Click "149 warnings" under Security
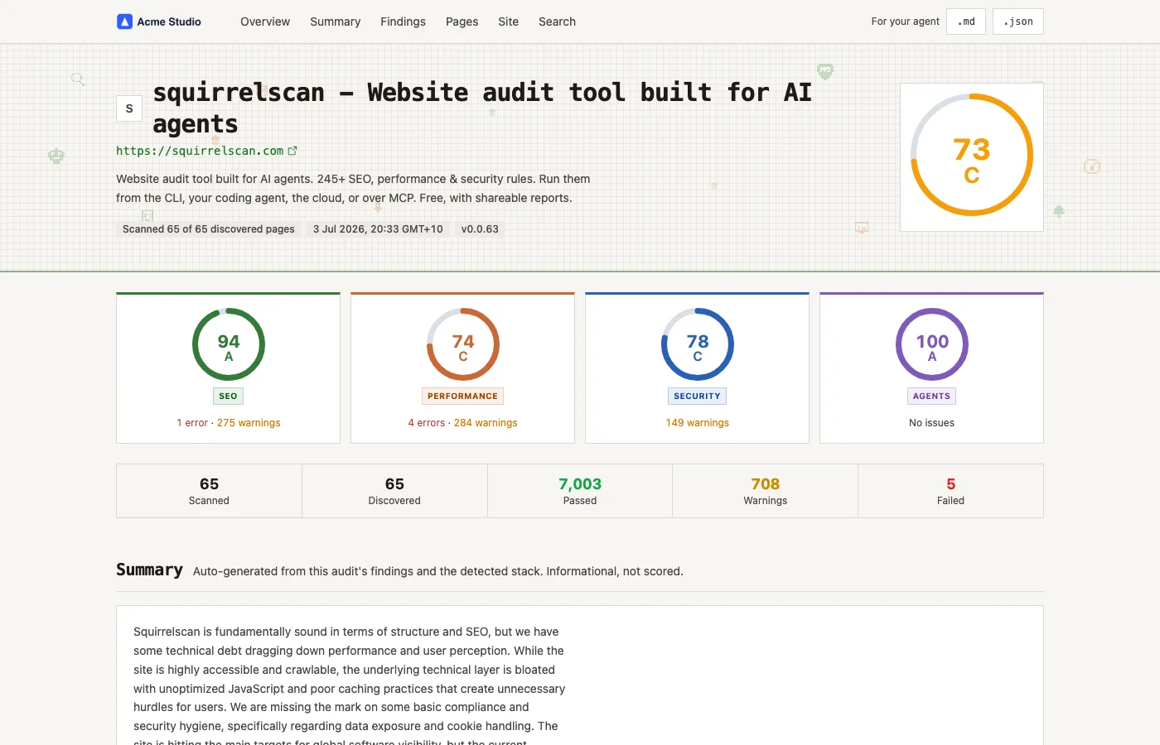 coord(698,423)
